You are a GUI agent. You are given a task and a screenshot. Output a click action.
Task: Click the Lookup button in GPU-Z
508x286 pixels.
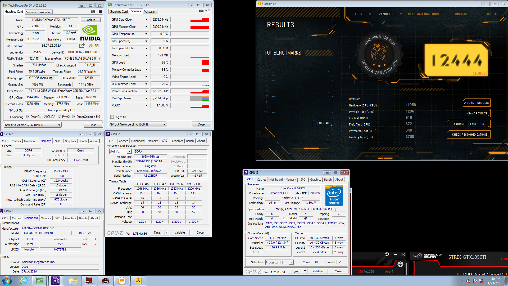pos(90,20)
